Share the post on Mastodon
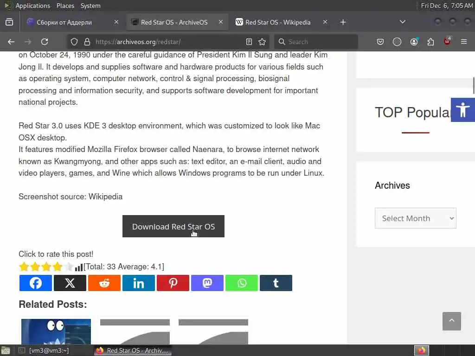475x356 pixels. [207, 283]
